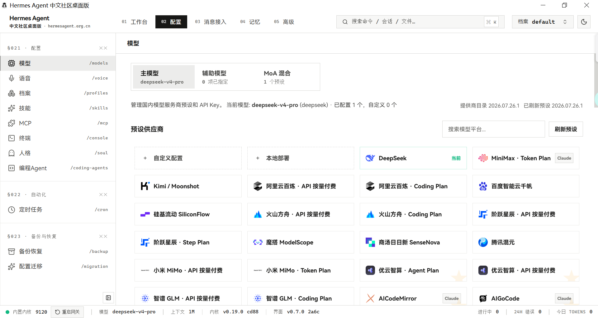Select the DeepSeek provider card
Image resolution: width=598 pixels, height=318 pixels.
click(413, 158)
